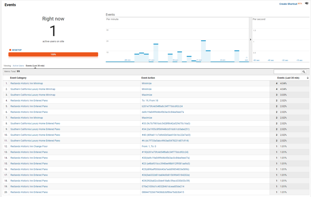
Task: Click the Create Shortcut link
Action: [x=288, y=4]
